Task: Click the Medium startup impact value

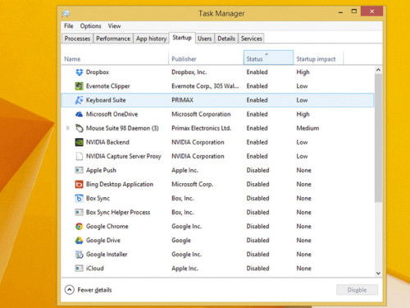Action: pyautogui.click(x=307, y=128)
